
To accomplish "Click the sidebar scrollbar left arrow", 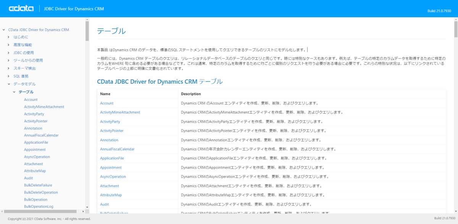I will [2, 211].
